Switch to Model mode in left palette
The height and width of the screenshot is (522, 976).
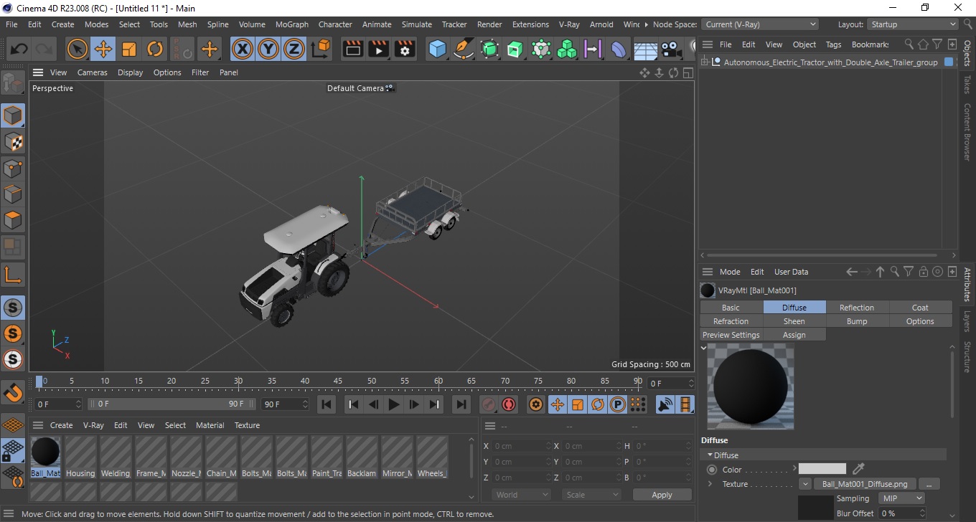[x=13, y=115]
